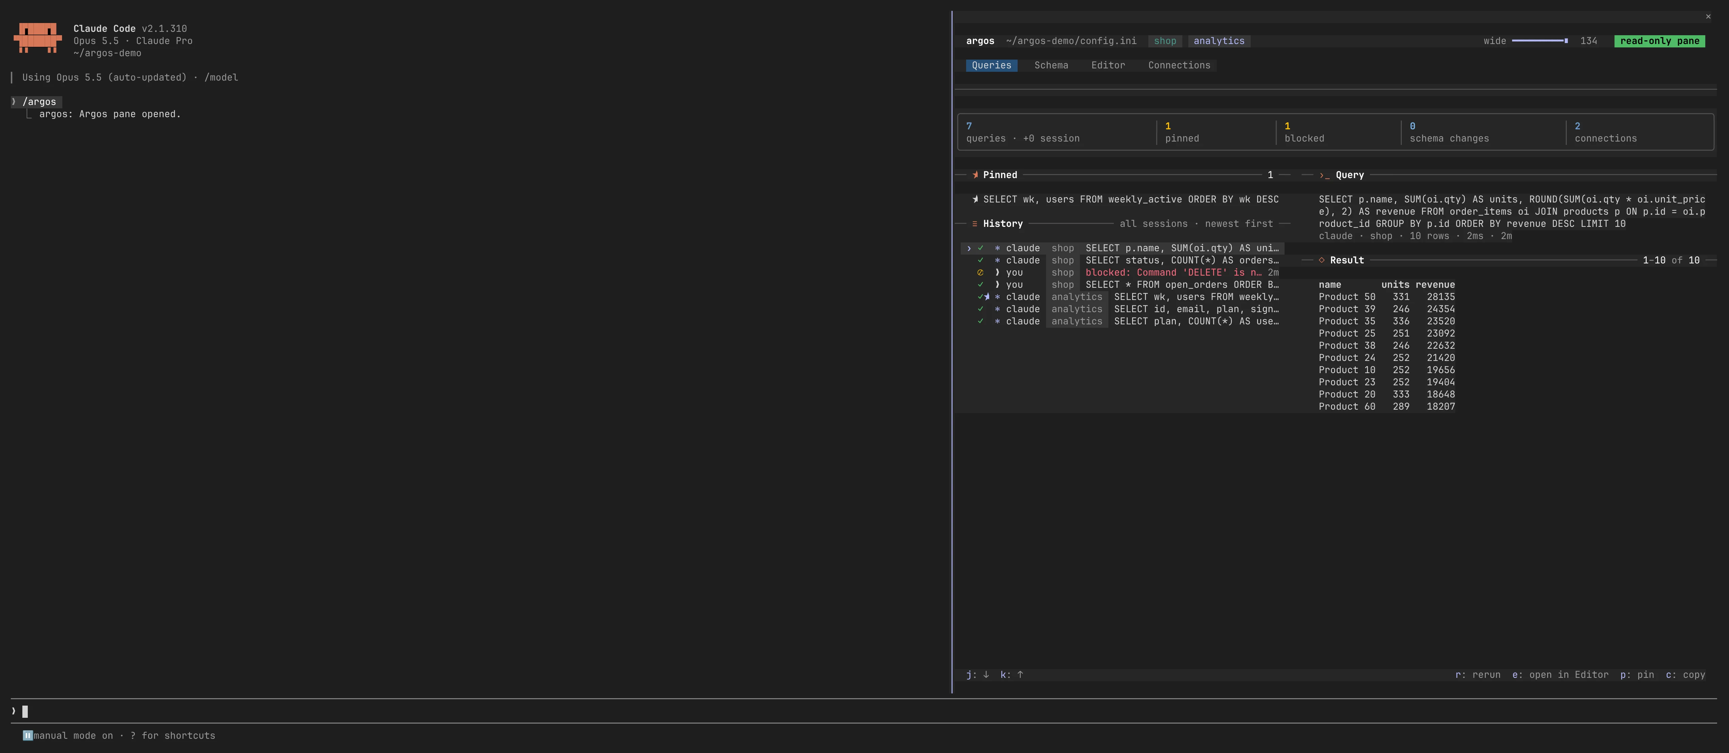Click the /argos command line
Image resolution: width=1729 pixels, height=753 pixels.
coord(37,102)
